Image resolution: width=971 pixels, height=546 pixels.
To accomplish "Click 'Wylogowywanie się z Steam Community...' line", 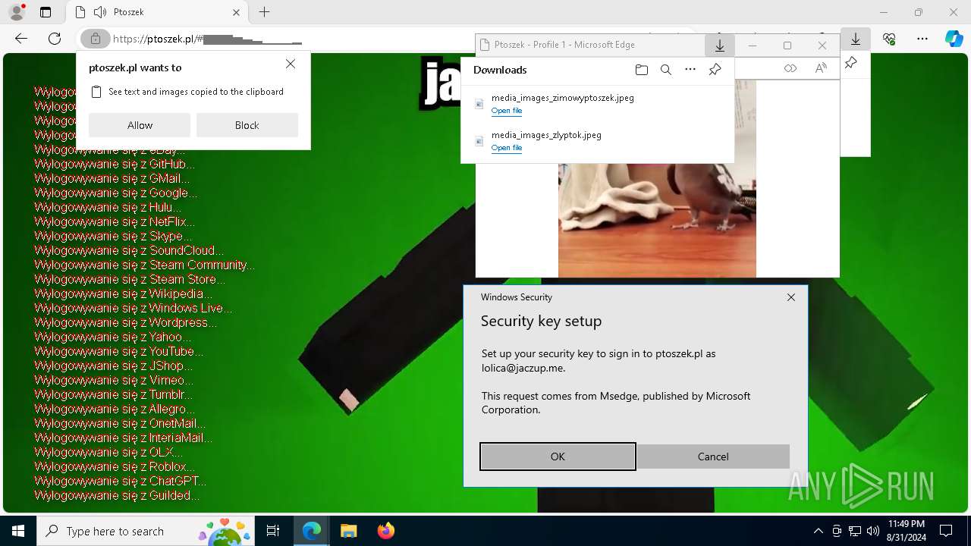I will coord(144,265).
